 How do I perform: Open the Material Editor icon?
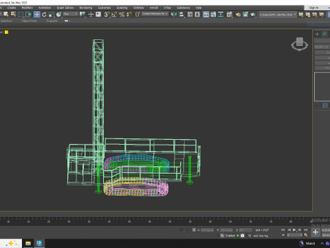click(x=230, y=14)
